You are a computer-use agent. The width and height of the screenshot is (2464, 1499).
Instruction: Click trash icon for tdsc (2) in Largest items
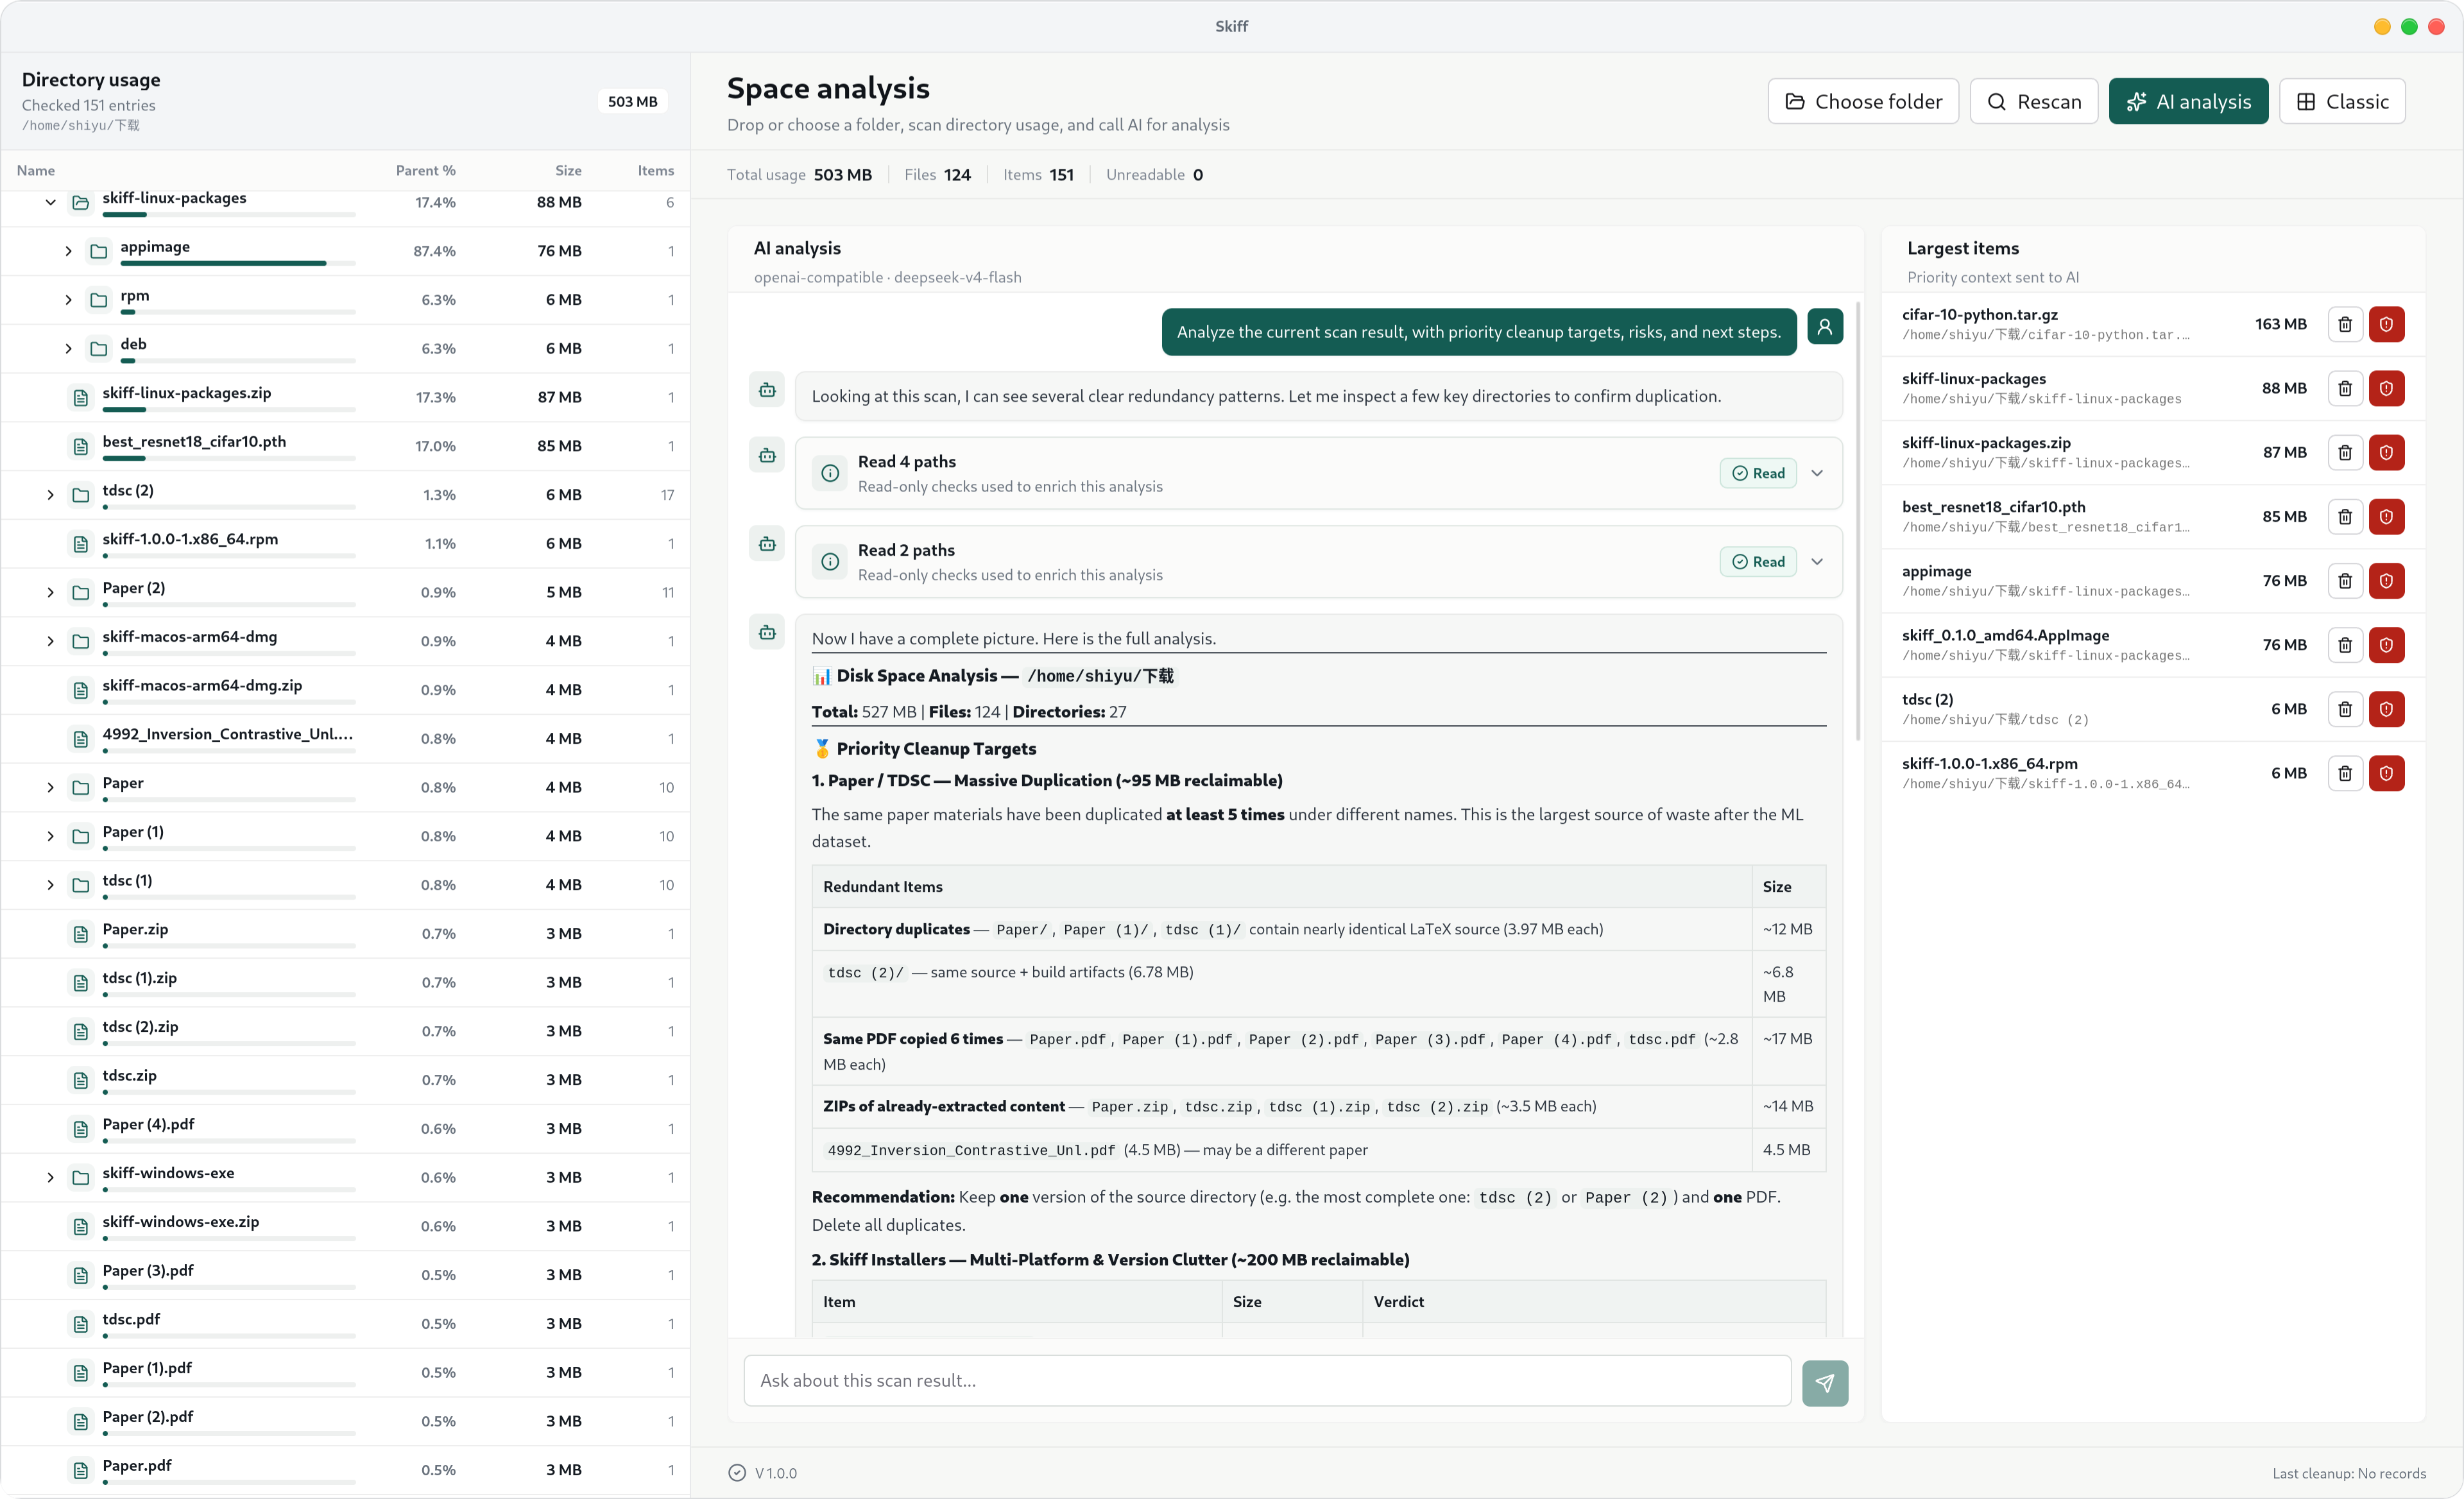2344,709
